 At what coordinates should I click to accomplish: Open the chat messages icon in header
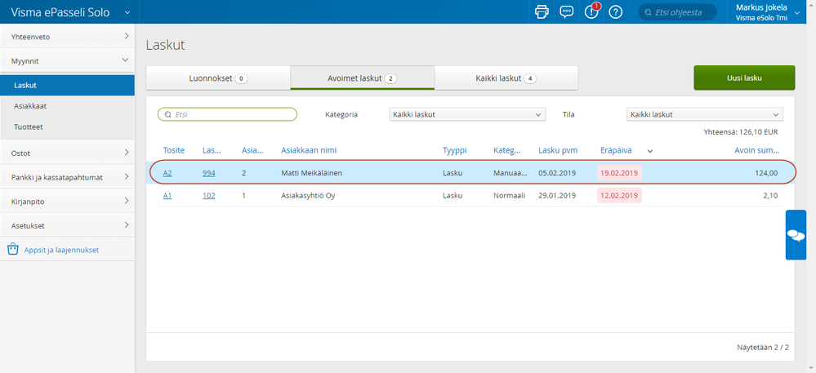coord(566,12)
